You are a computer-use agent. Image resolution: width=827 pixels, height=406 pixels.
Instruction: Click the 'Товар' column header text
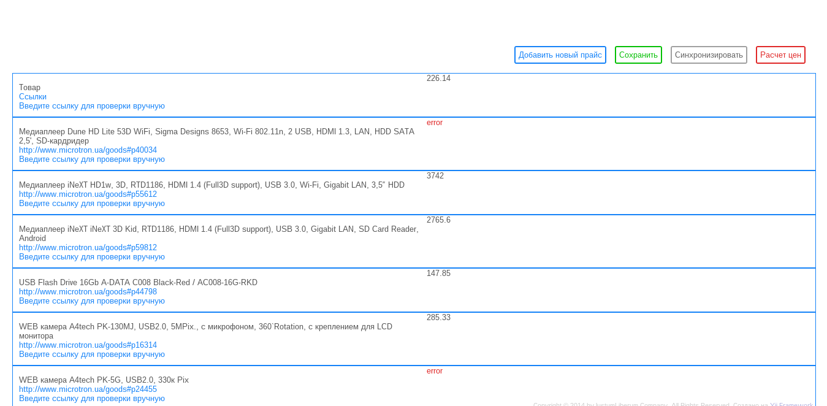point(29,88)
